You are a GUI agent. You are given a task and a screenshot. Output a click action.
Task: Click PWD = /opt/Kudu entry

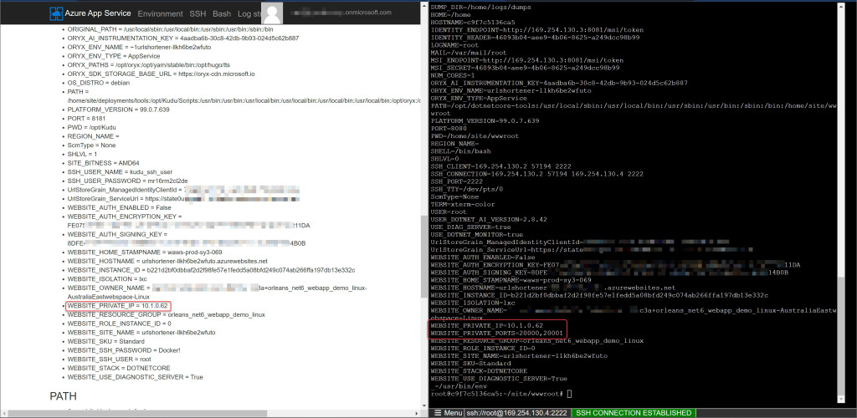pyautogui.click(x=92, y=127)
